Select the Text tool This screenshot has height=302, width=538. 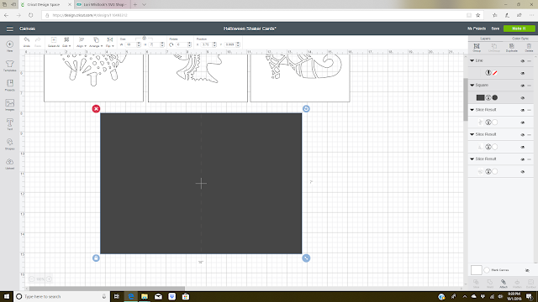click(x=9, y=122)
